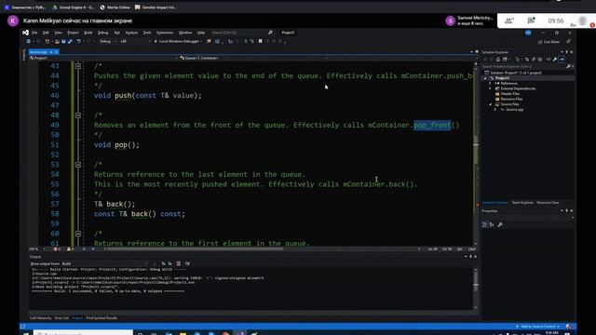The width and height of the screenshot is (596, 335).
Task: Click the warnings count indicator below editor
Action: click(x=71, y=249)
